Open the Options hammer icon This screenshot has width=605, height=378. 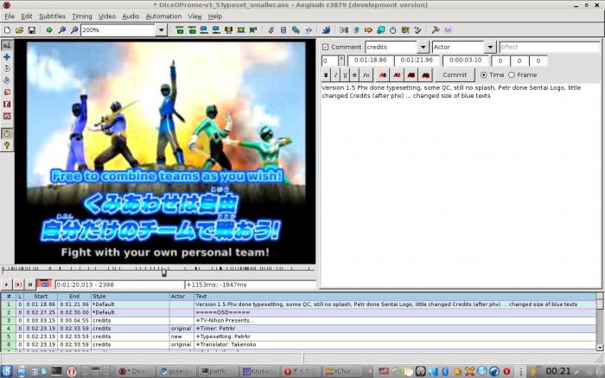[x=436, y=29]
